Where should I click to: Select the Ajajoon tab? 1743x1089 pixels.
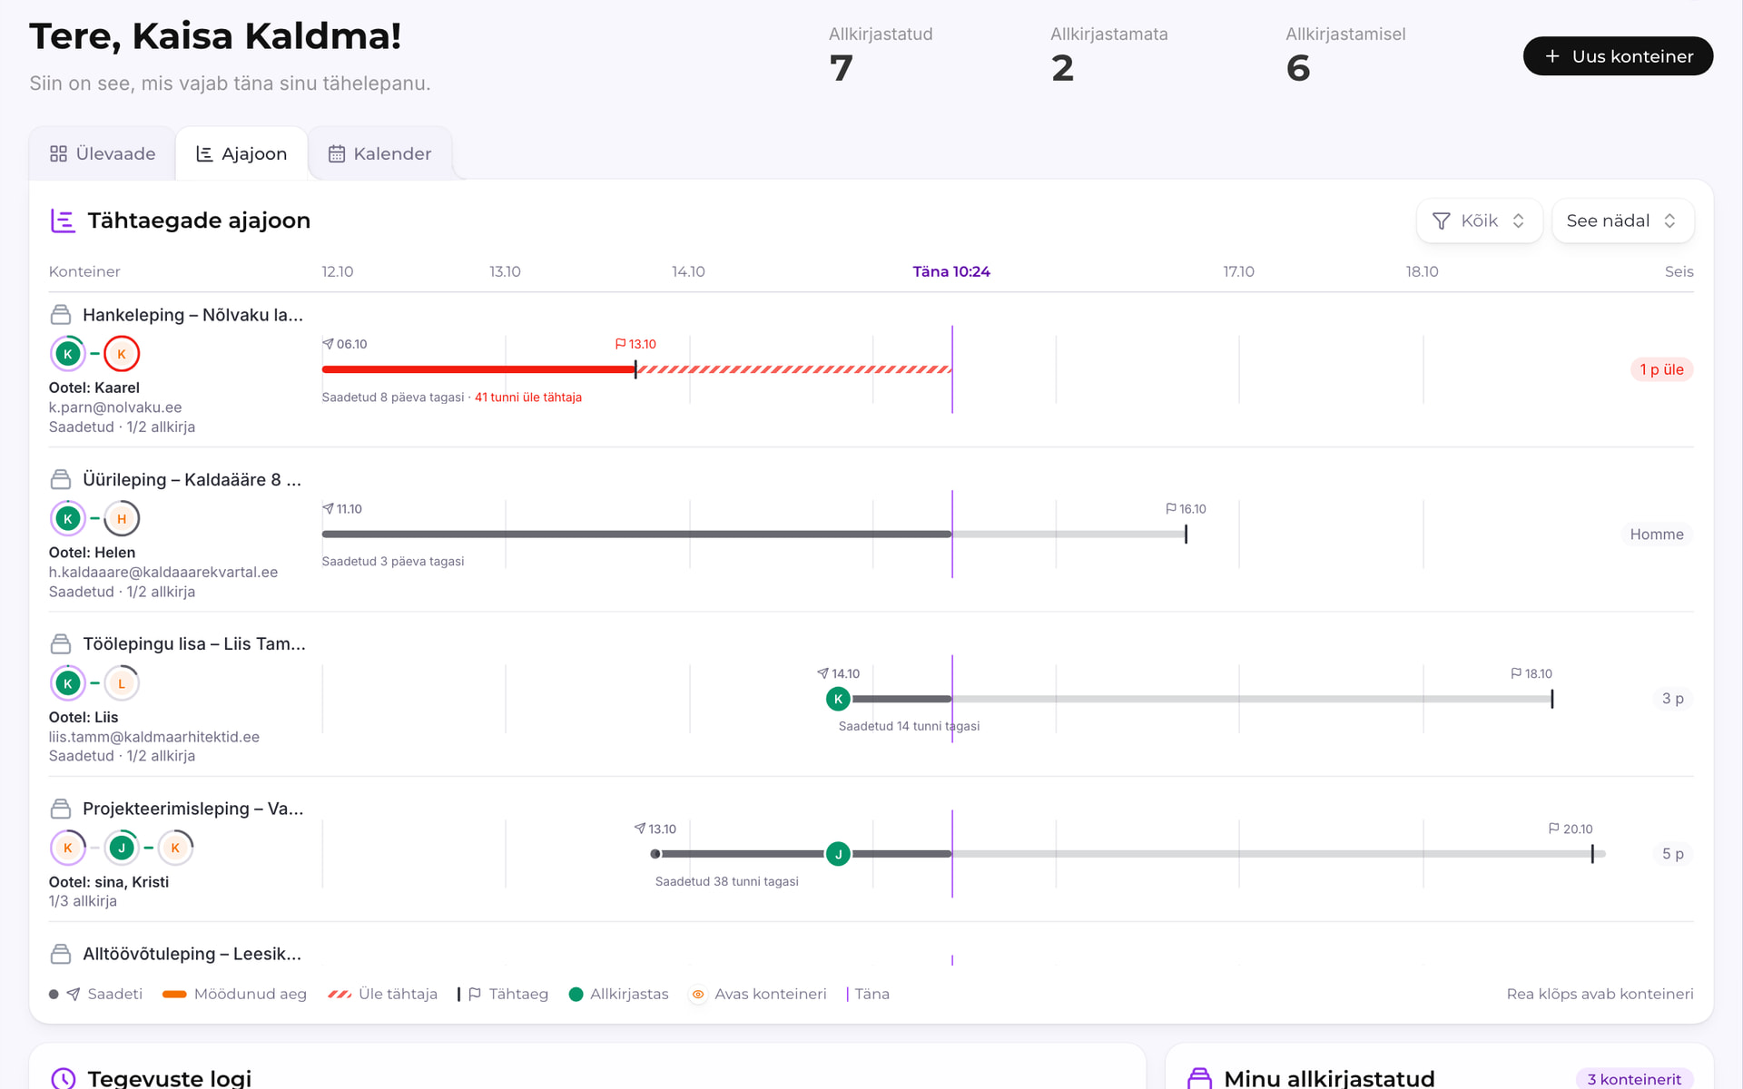pyautogui.click(x=241, y=153)
